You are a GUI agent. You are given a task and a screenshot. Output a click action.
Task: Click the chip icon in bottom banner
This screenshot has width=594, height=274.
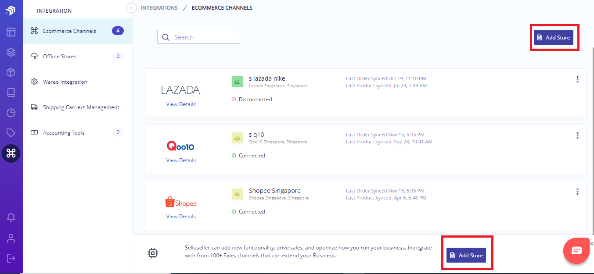tap(153, 253)
